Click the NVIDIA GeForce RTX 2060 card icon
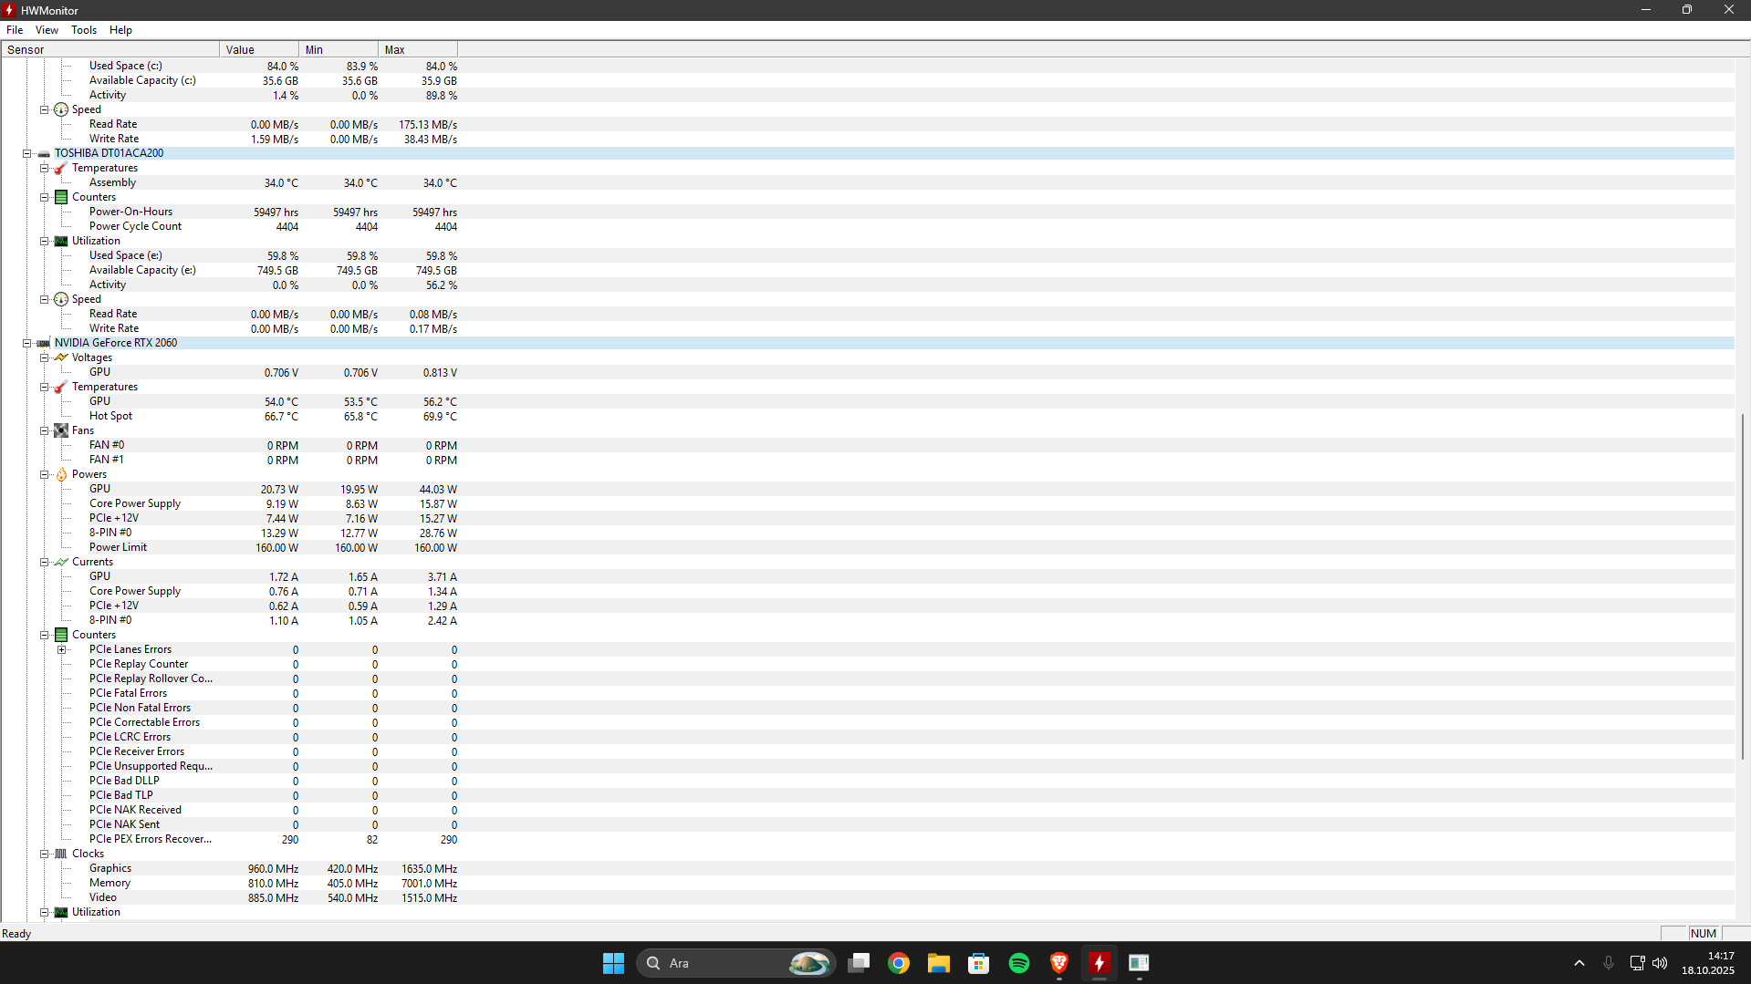 (44, 343)
